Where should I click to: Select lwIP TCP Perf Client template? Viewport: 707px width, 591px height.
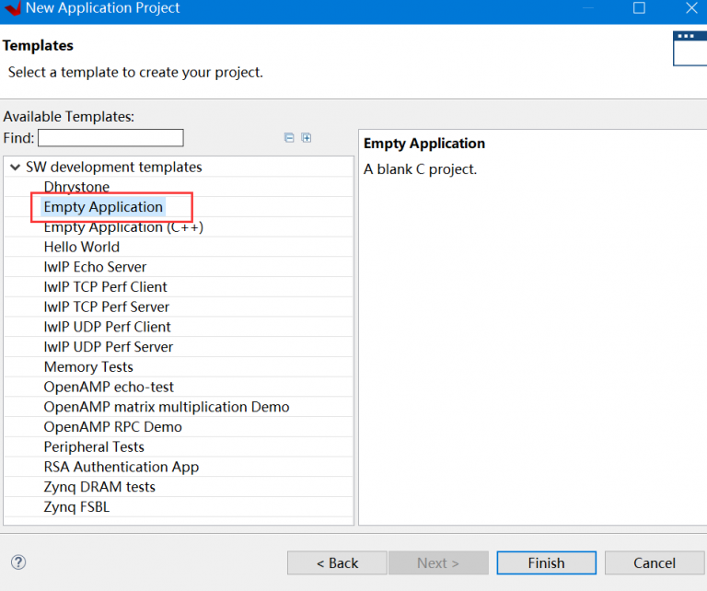click(x=105, y=287)
